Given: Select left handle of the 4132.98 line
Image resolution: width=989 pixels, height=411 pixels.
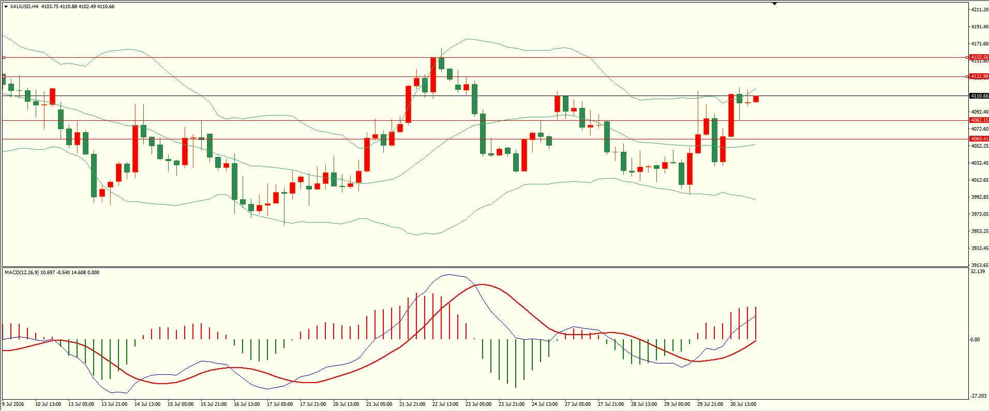Looking at the screenshot, I should coord(4,77).
